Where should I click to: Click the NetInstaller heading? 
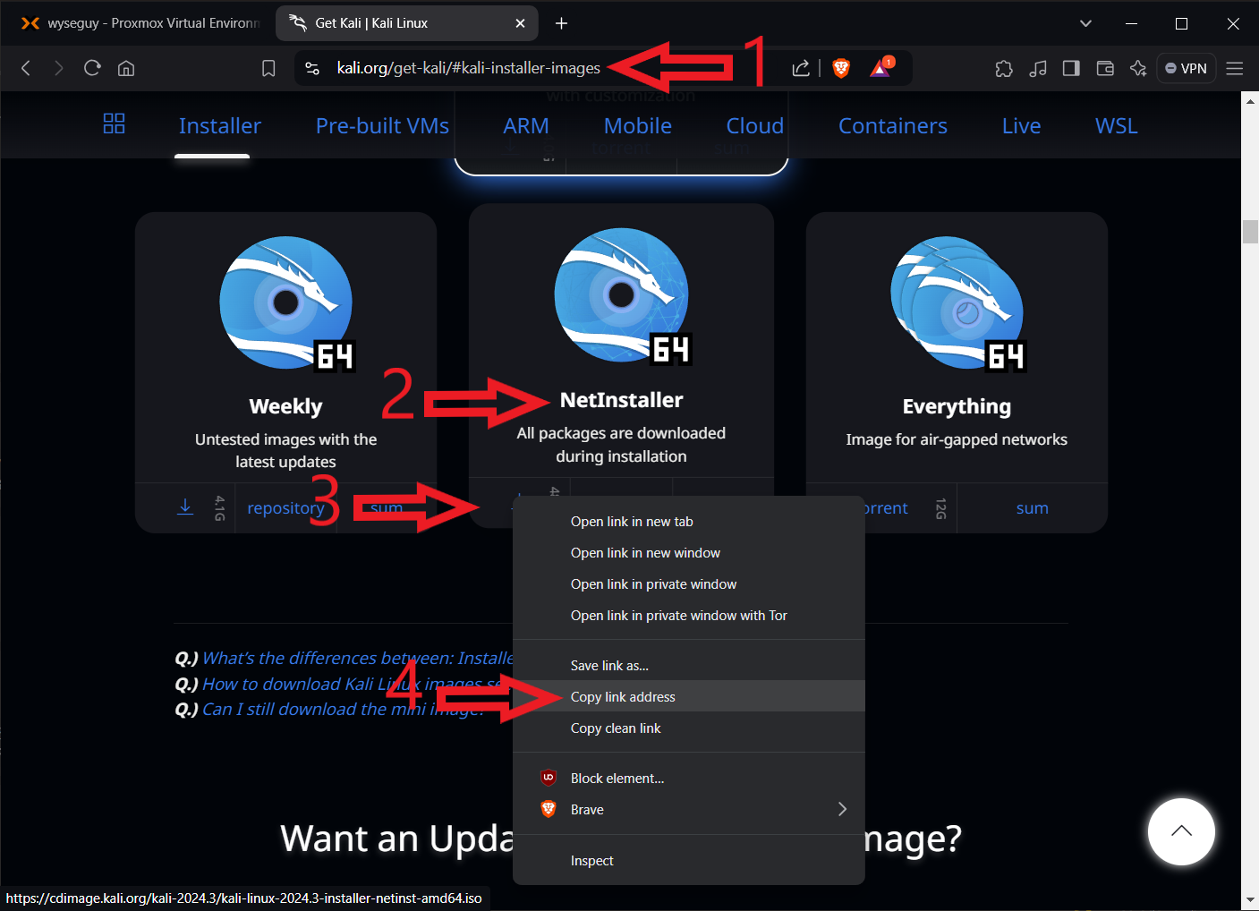(x=621, y=400)
